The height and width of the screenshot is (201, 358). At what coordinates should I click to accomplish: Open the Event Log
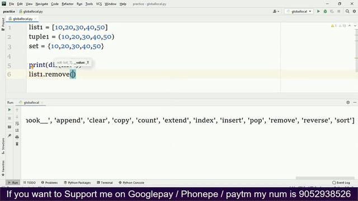tap(341, 183)
